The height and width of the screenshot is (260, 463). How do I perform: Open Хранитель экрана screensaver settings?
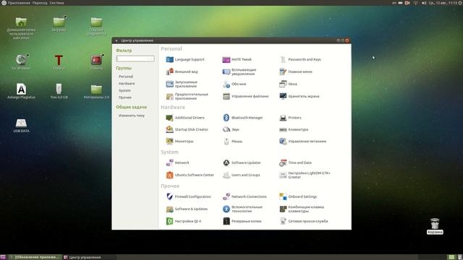[299, 96]
